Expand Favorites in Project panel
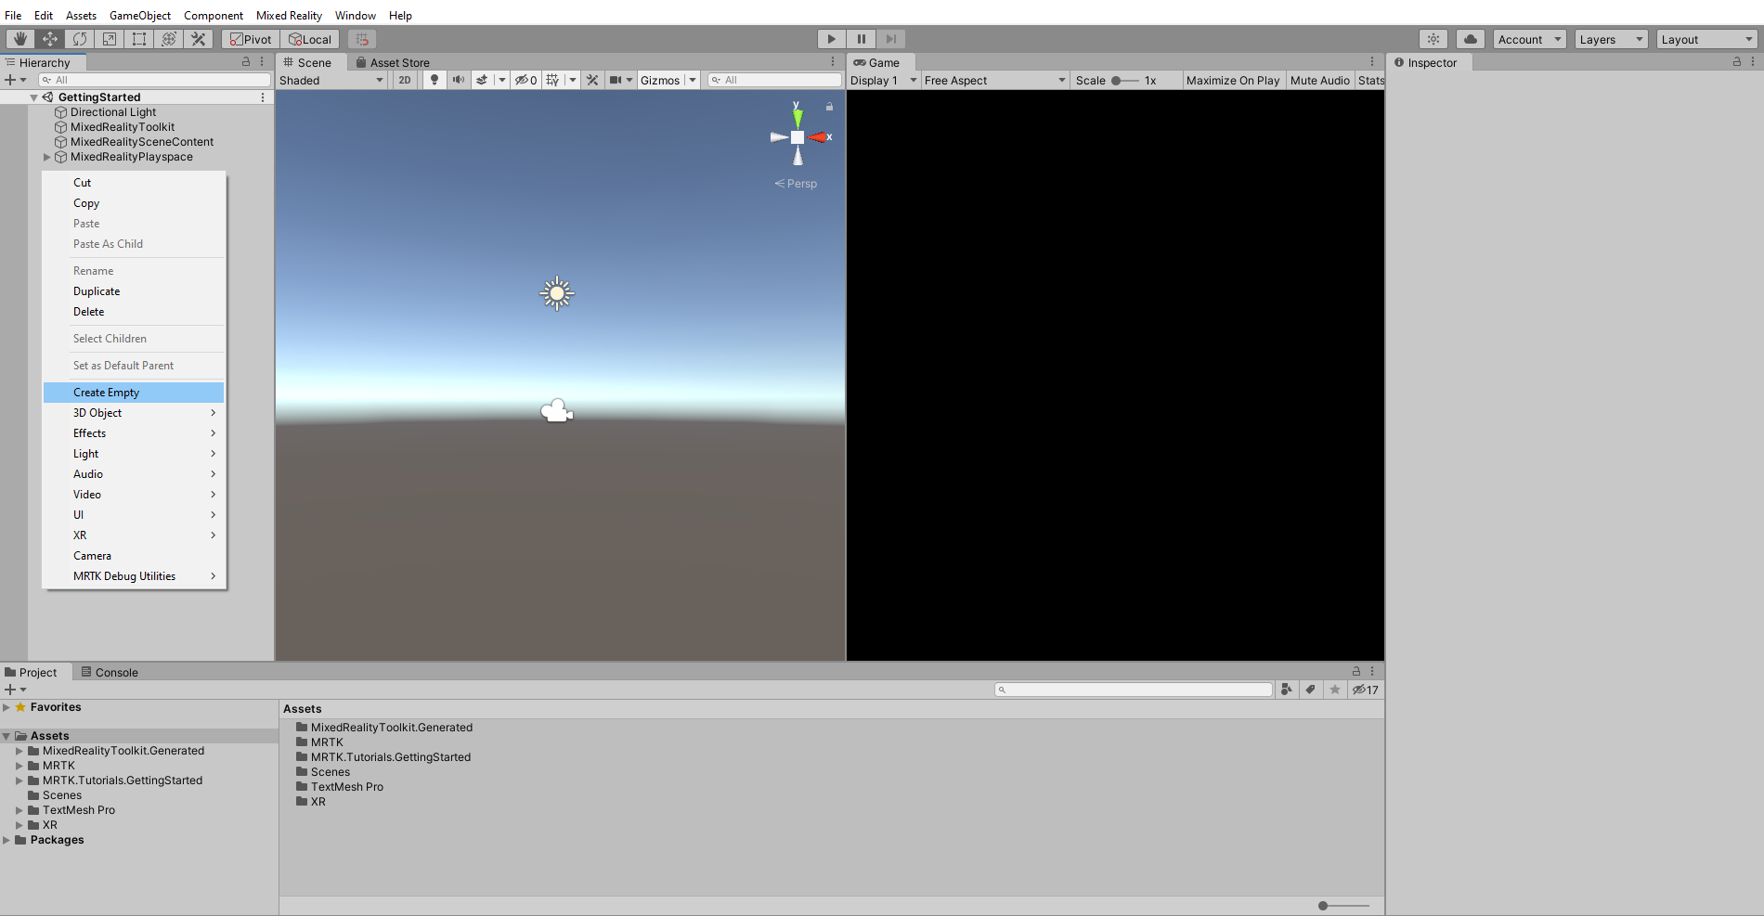The image size is (1764, 916). tap(6, 707)
